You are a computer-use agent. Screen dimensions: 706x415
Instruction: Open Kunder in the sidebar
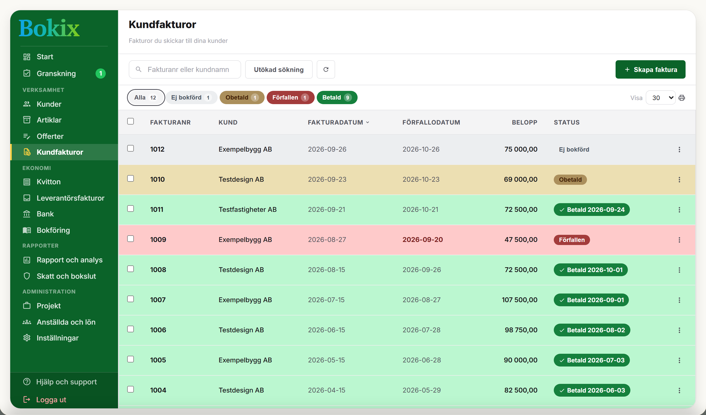64,104
